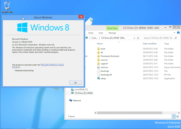Click the Com... breadcrumb in the address bar
This screenshot has height=129, width=181.
tap(94, 38)
